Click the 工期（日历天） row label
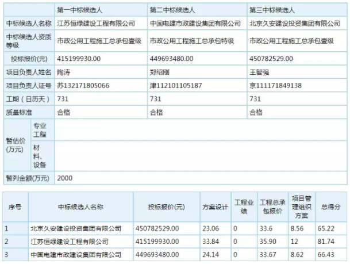The width and height of the screenshot is (350, 264). click(28, 99)
